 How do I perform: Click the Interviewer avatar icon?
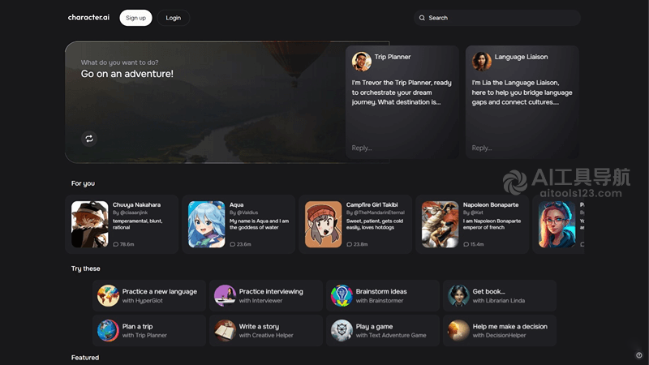click(x=225, y=295)
